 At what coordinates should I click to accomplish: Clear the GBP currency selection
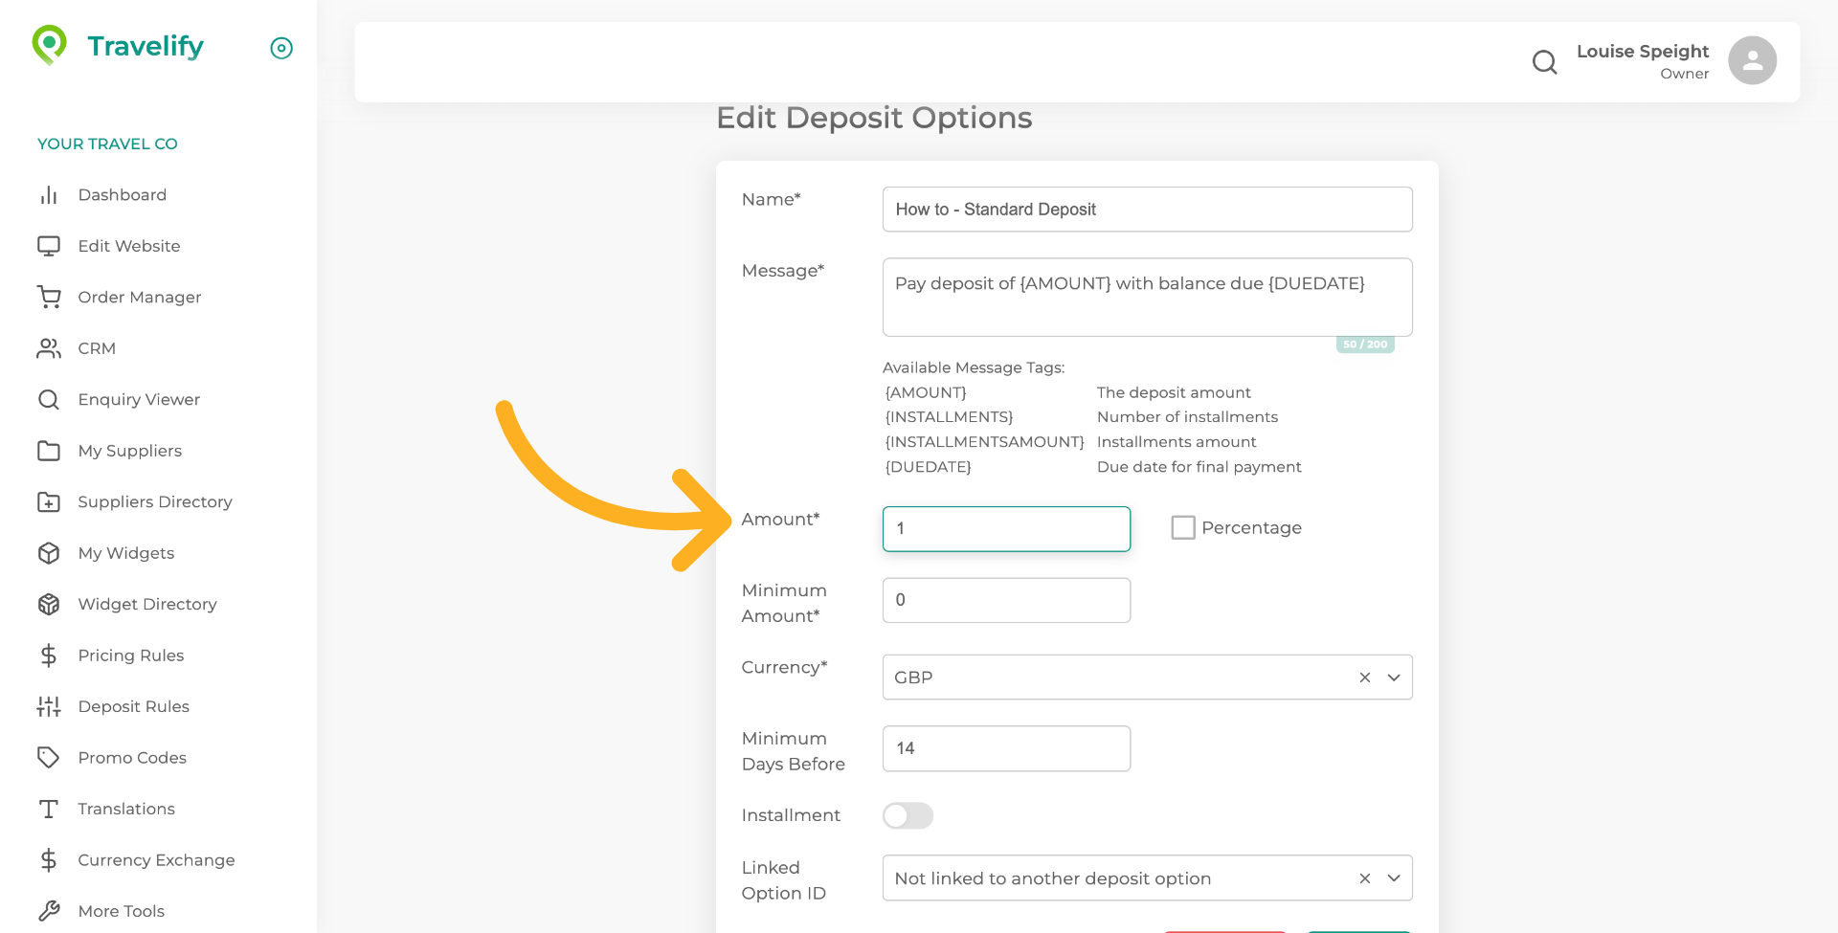coord(1364,677)
